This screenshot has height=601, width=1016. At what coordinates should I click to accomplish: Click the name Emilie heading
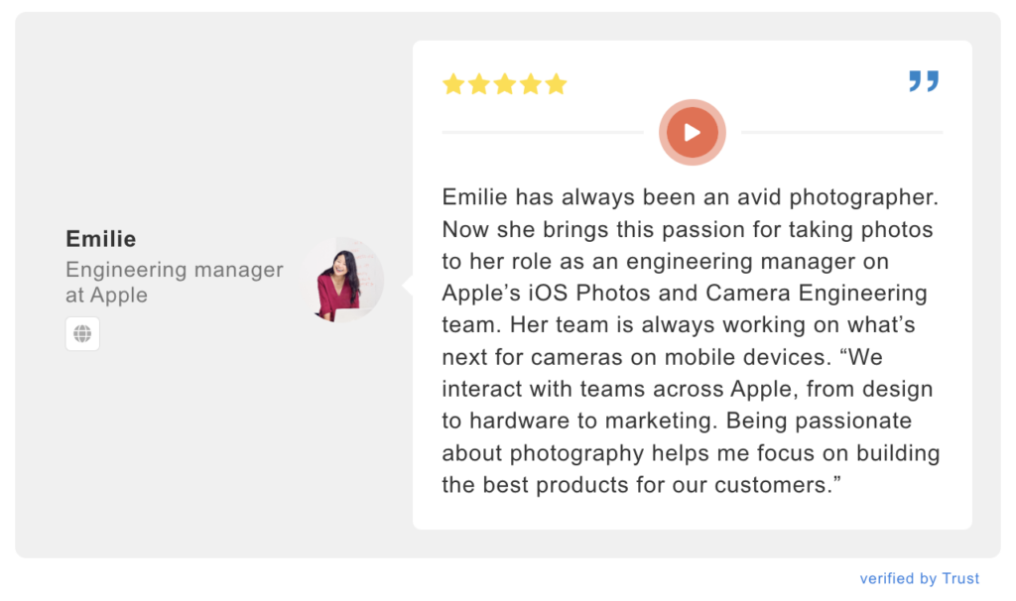tap(100, 239)
